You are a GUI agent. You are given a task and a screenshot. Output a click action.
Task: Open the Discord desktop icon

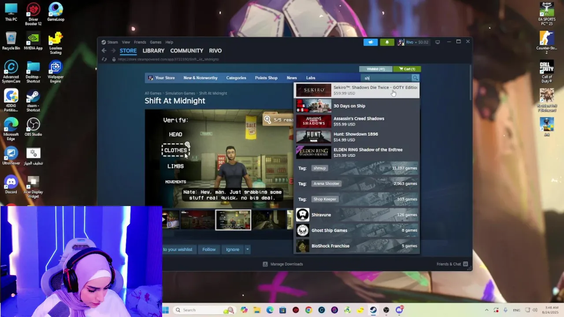coord(11,185)
